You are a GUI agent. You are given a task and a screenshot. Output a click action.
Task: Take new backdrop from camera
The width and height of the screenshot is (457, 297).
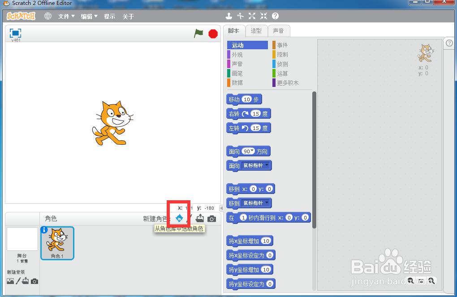pos(34,281)
